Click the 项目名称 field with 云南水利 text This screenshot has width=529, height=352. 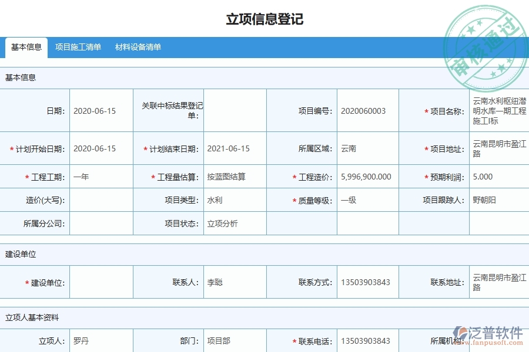coord(497,110)
